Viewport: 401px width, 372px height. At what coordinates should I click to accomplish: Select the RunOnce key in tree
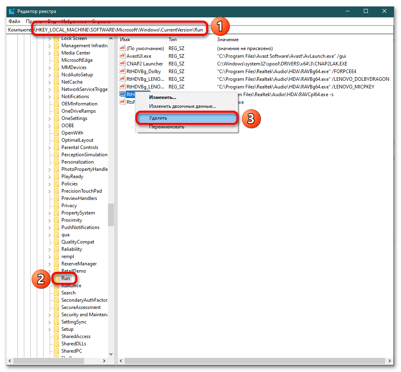tap(72, 286)
